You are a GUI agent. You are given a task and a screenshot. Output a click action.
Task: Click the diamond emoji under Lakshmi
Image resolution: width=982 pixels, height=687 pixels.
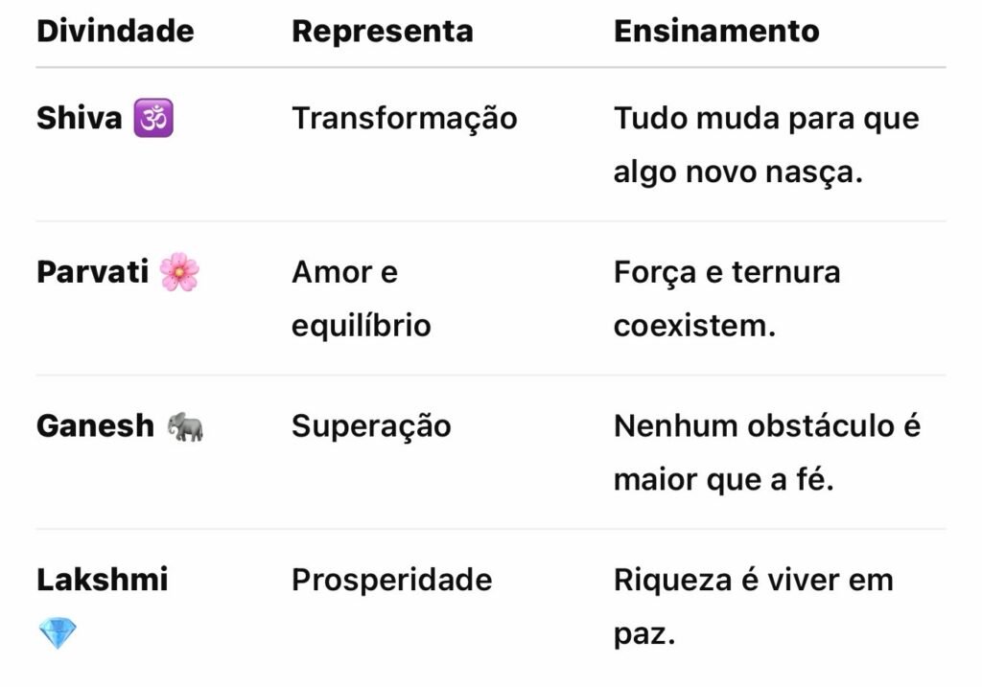click(58, 632)
